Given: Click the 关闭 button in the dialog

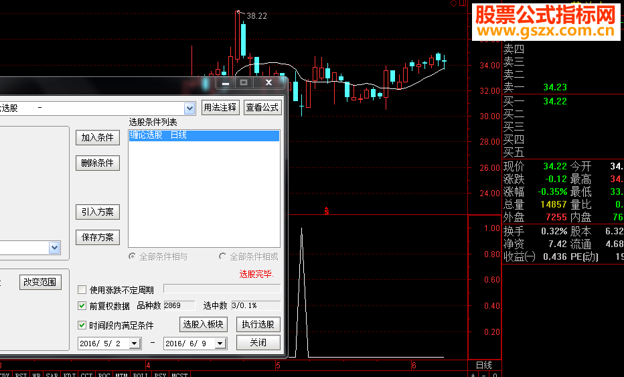Looking at the screenshot, I should (x=258, y=342).
